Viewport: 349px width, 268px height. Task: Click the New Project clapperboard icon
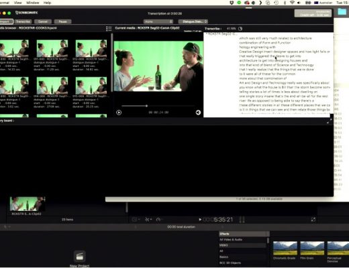80,257
